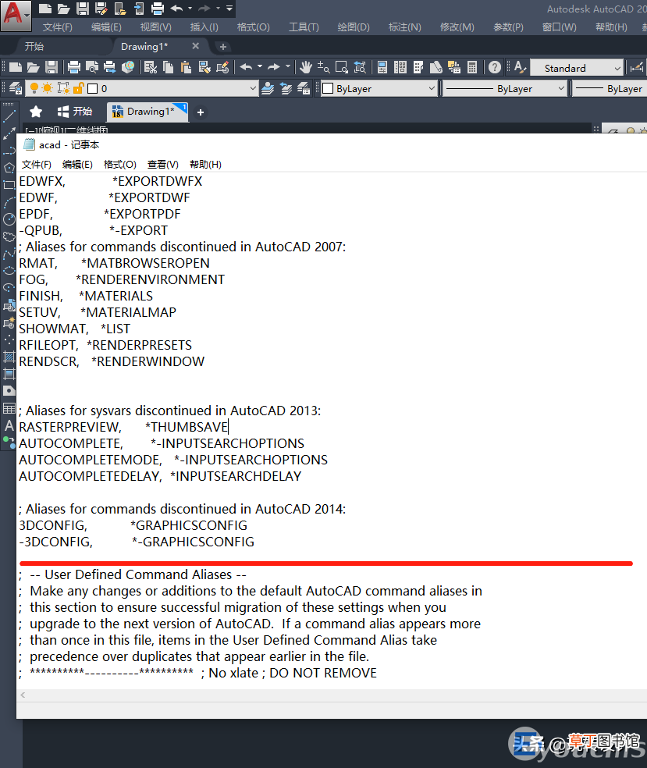Click Cut scissors icon in standard toolbar

[x=151, y=67]
